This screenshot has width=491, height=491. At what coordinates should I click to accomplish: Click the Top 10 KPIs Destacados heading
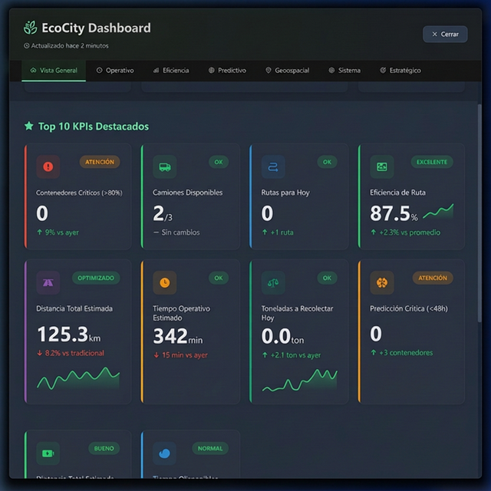94,127
